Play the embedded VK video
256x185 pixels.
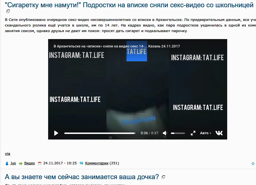coord(56,133)
